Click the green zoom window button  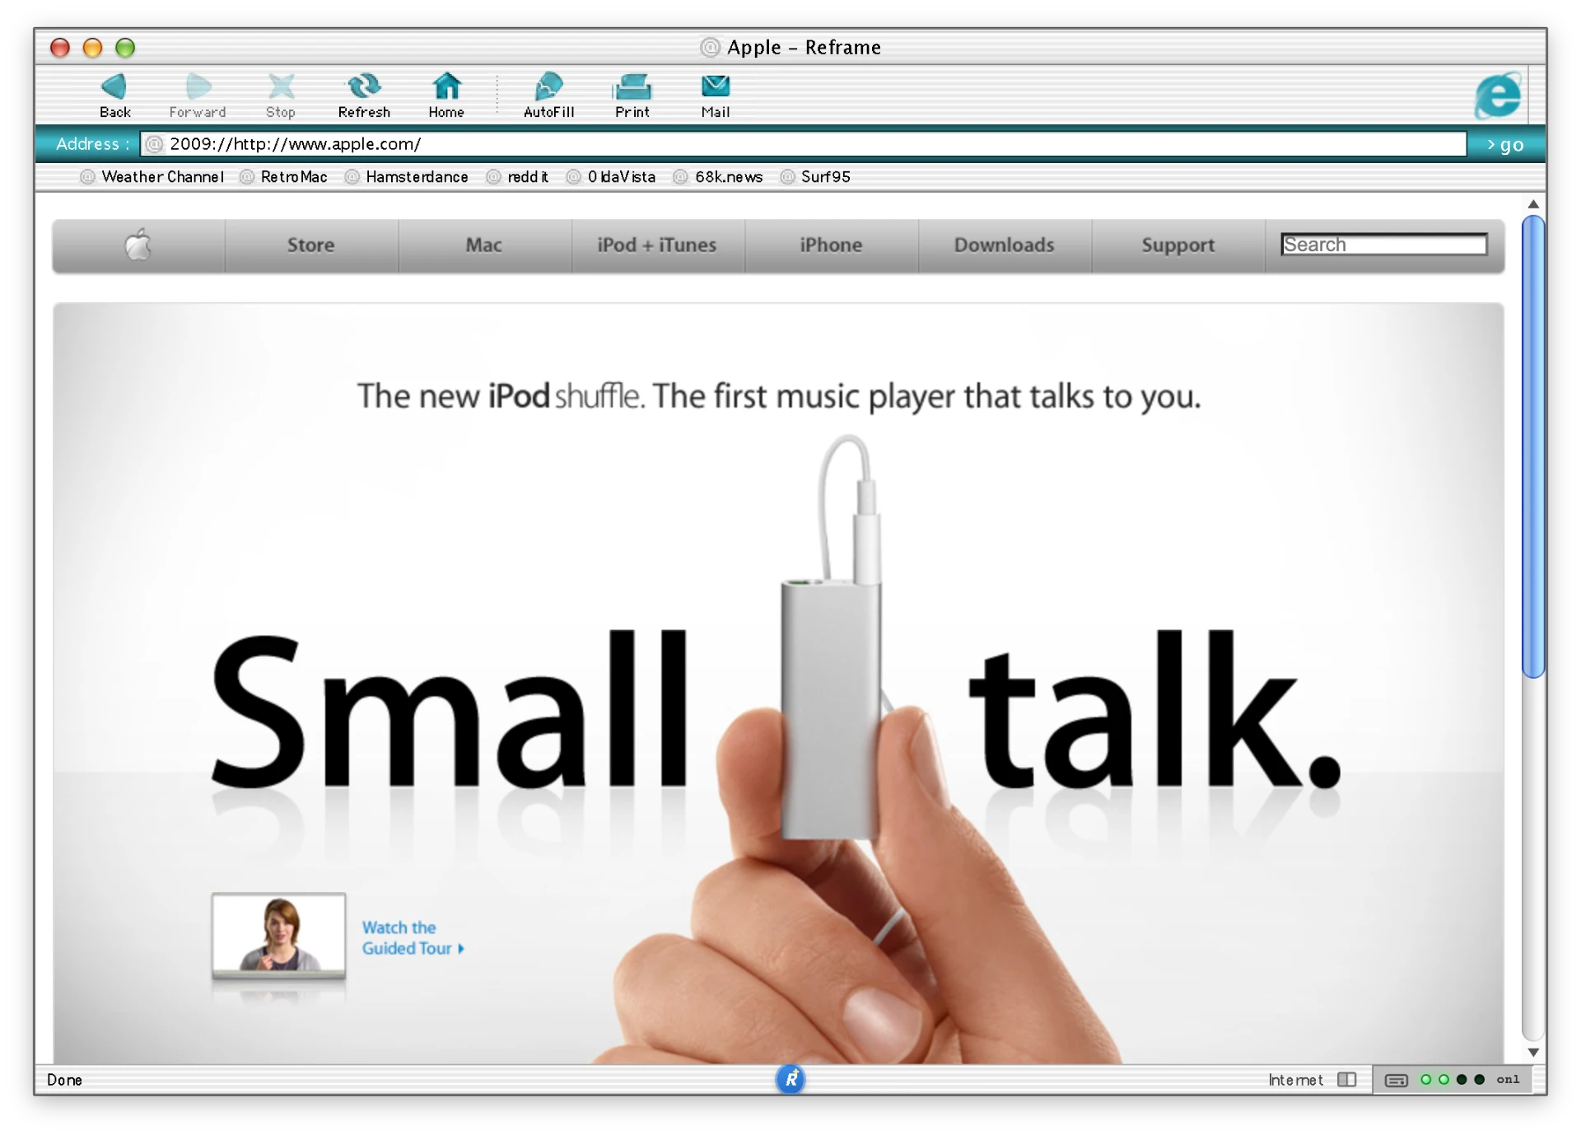(125, 48)
